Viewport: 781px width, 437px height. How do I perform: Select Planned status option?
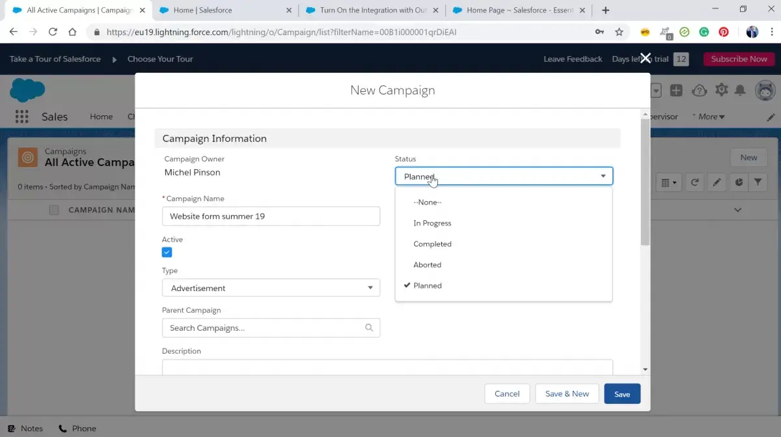pyautogui.click(x=504, y=285)
